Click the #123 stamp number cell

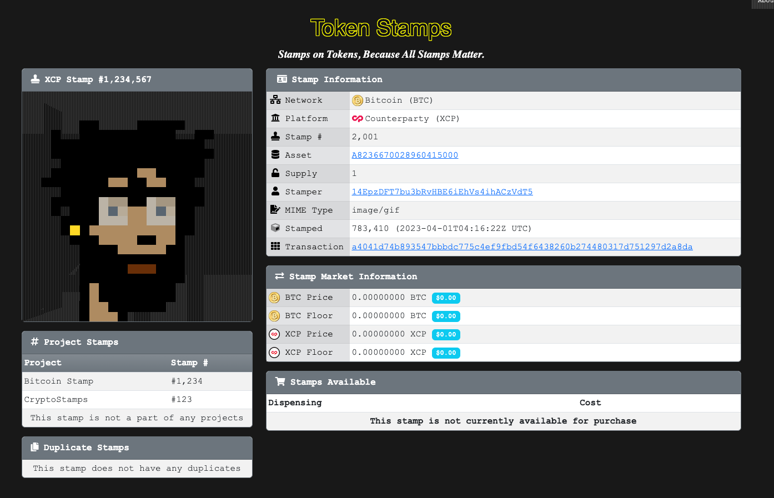point(182,400)
